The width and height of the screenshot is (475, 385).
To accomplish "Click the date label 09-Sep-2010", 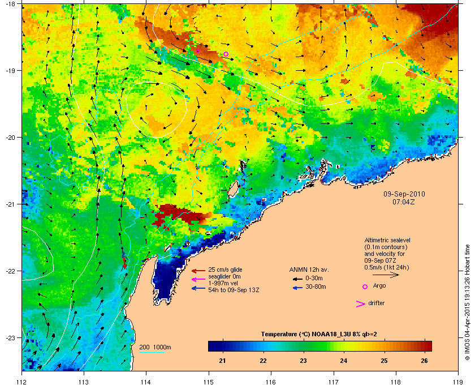I will click(x=404, y=194).
